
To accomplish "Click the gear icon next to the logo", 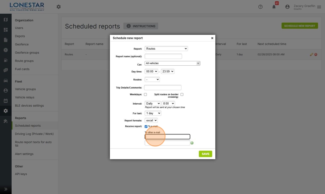I will (59, 7).
